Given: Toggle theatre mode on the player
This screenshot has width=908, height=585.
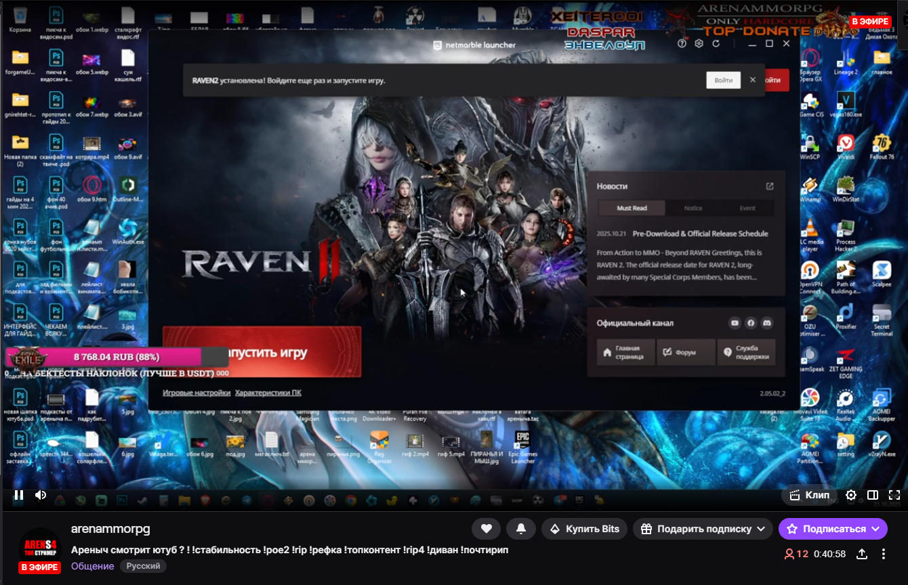Looking at the screenshot, I should pyautogui.click(x=873, y=495).
